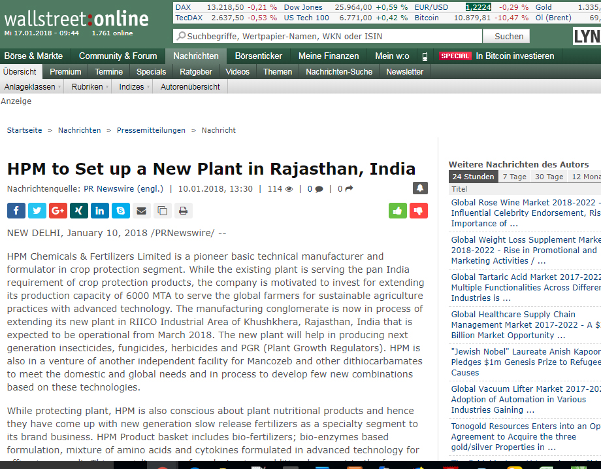
Task: Share article via Skype
Action: (x=121, y=211)
